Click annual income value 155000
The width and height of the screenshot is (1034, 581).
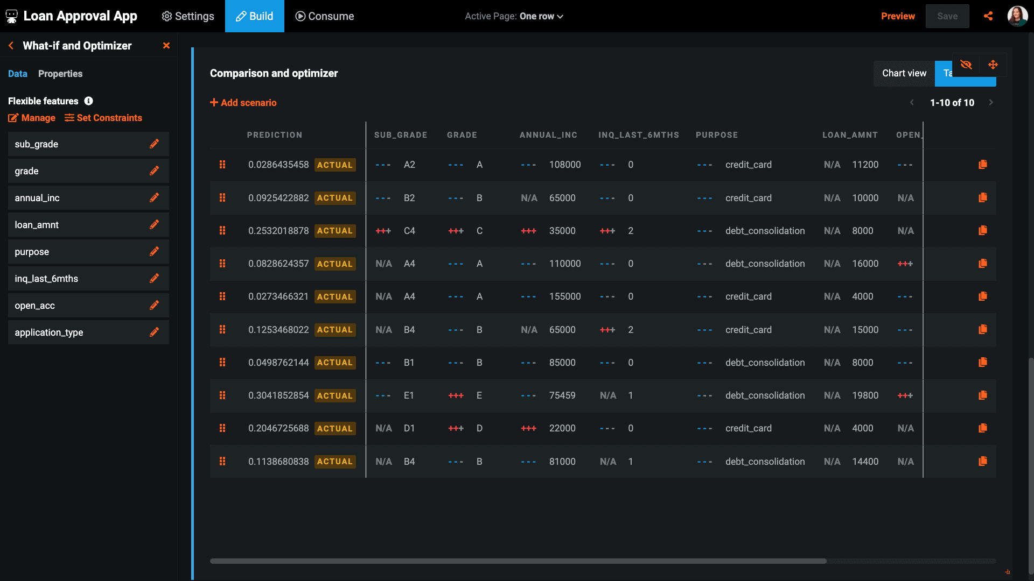(565, 296)
